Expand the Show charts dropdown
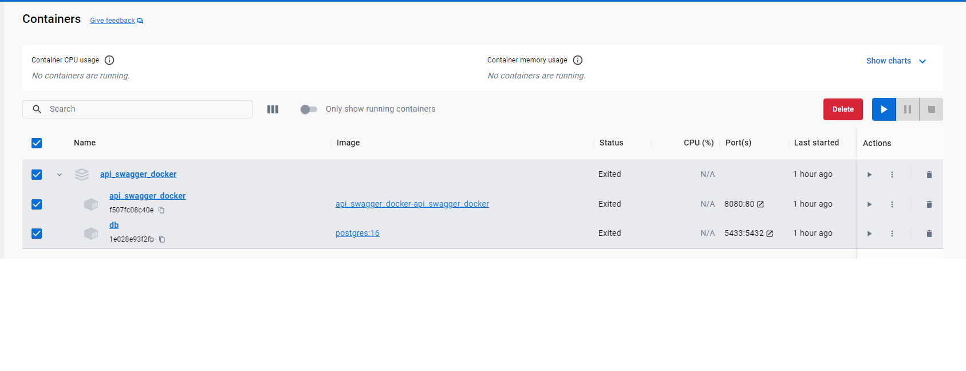 tap(896, 61)
